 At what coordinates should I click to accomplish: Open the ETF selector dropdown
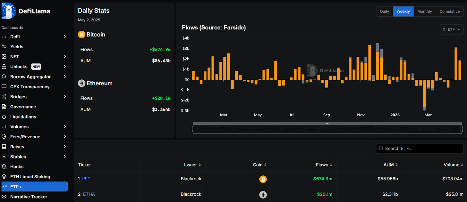click(x=451, y=29)
